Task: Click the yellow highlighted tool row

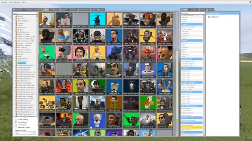Action: click(x=192, y=128)
